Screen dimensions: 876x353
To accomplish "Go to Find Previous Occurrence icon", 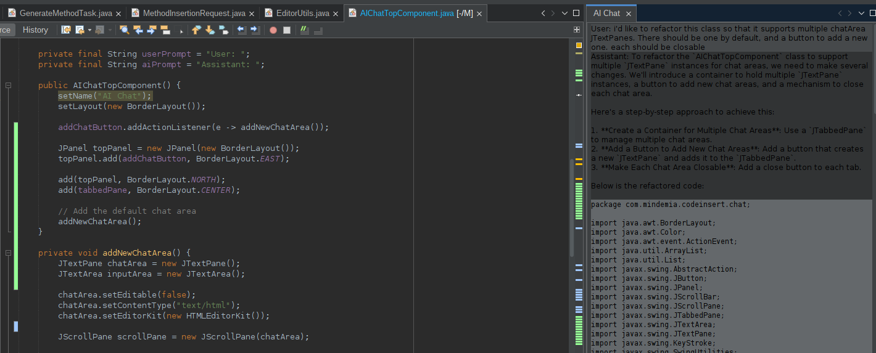I will pyautogui.click(x=138, y=30).
